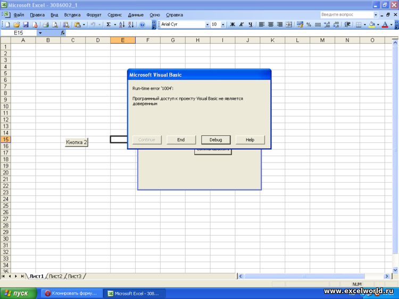The image size is (399, 299).
Task: Switch to the Лист2 sheet tab
Action: (x=55, y=276)
